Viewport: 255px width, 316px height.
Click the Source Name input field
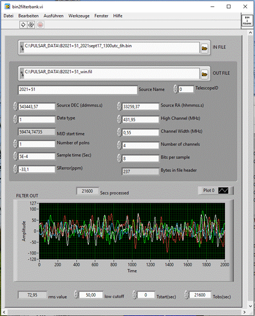(x=78, y=90)
